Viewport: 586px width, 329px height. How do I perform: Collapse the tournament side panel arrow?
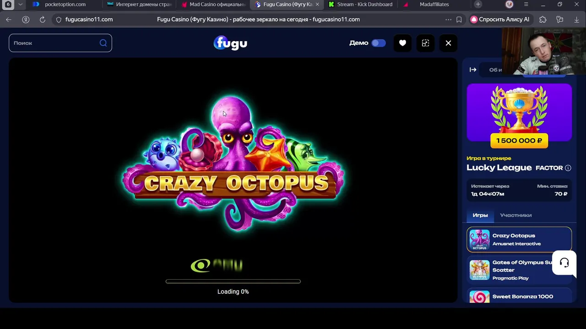(473, 70)
